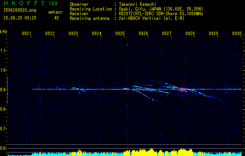Click the HROFFT title text

click(24, 3)
